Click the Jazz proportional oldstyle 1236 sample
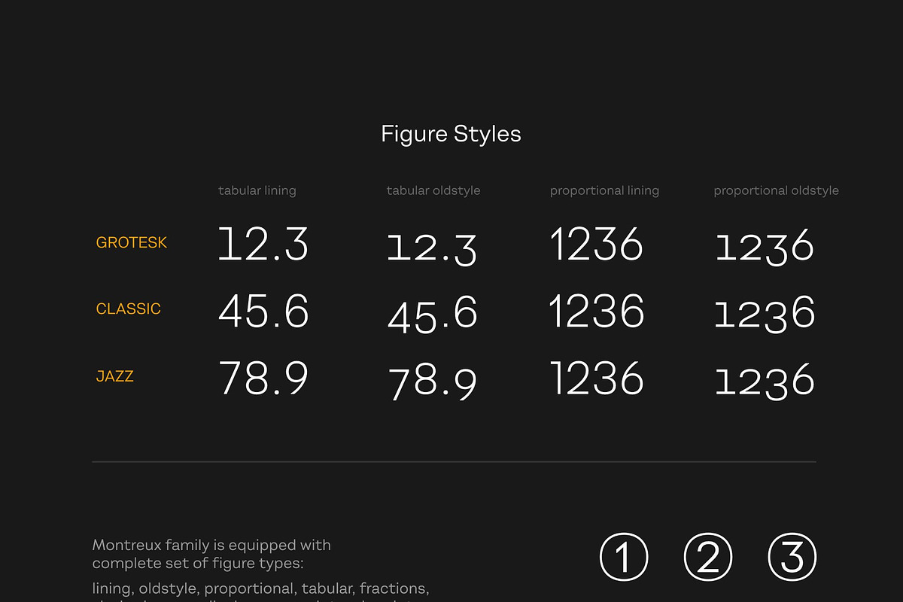Viewport: 903px width, 602px height. (765, 382)
